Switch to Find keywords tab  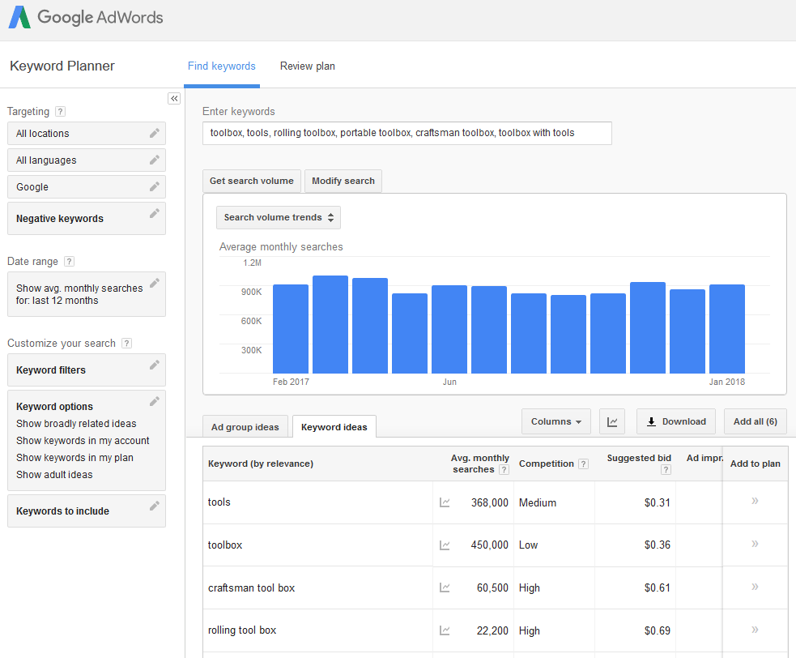pyautogui.click(x=222, y=66)
